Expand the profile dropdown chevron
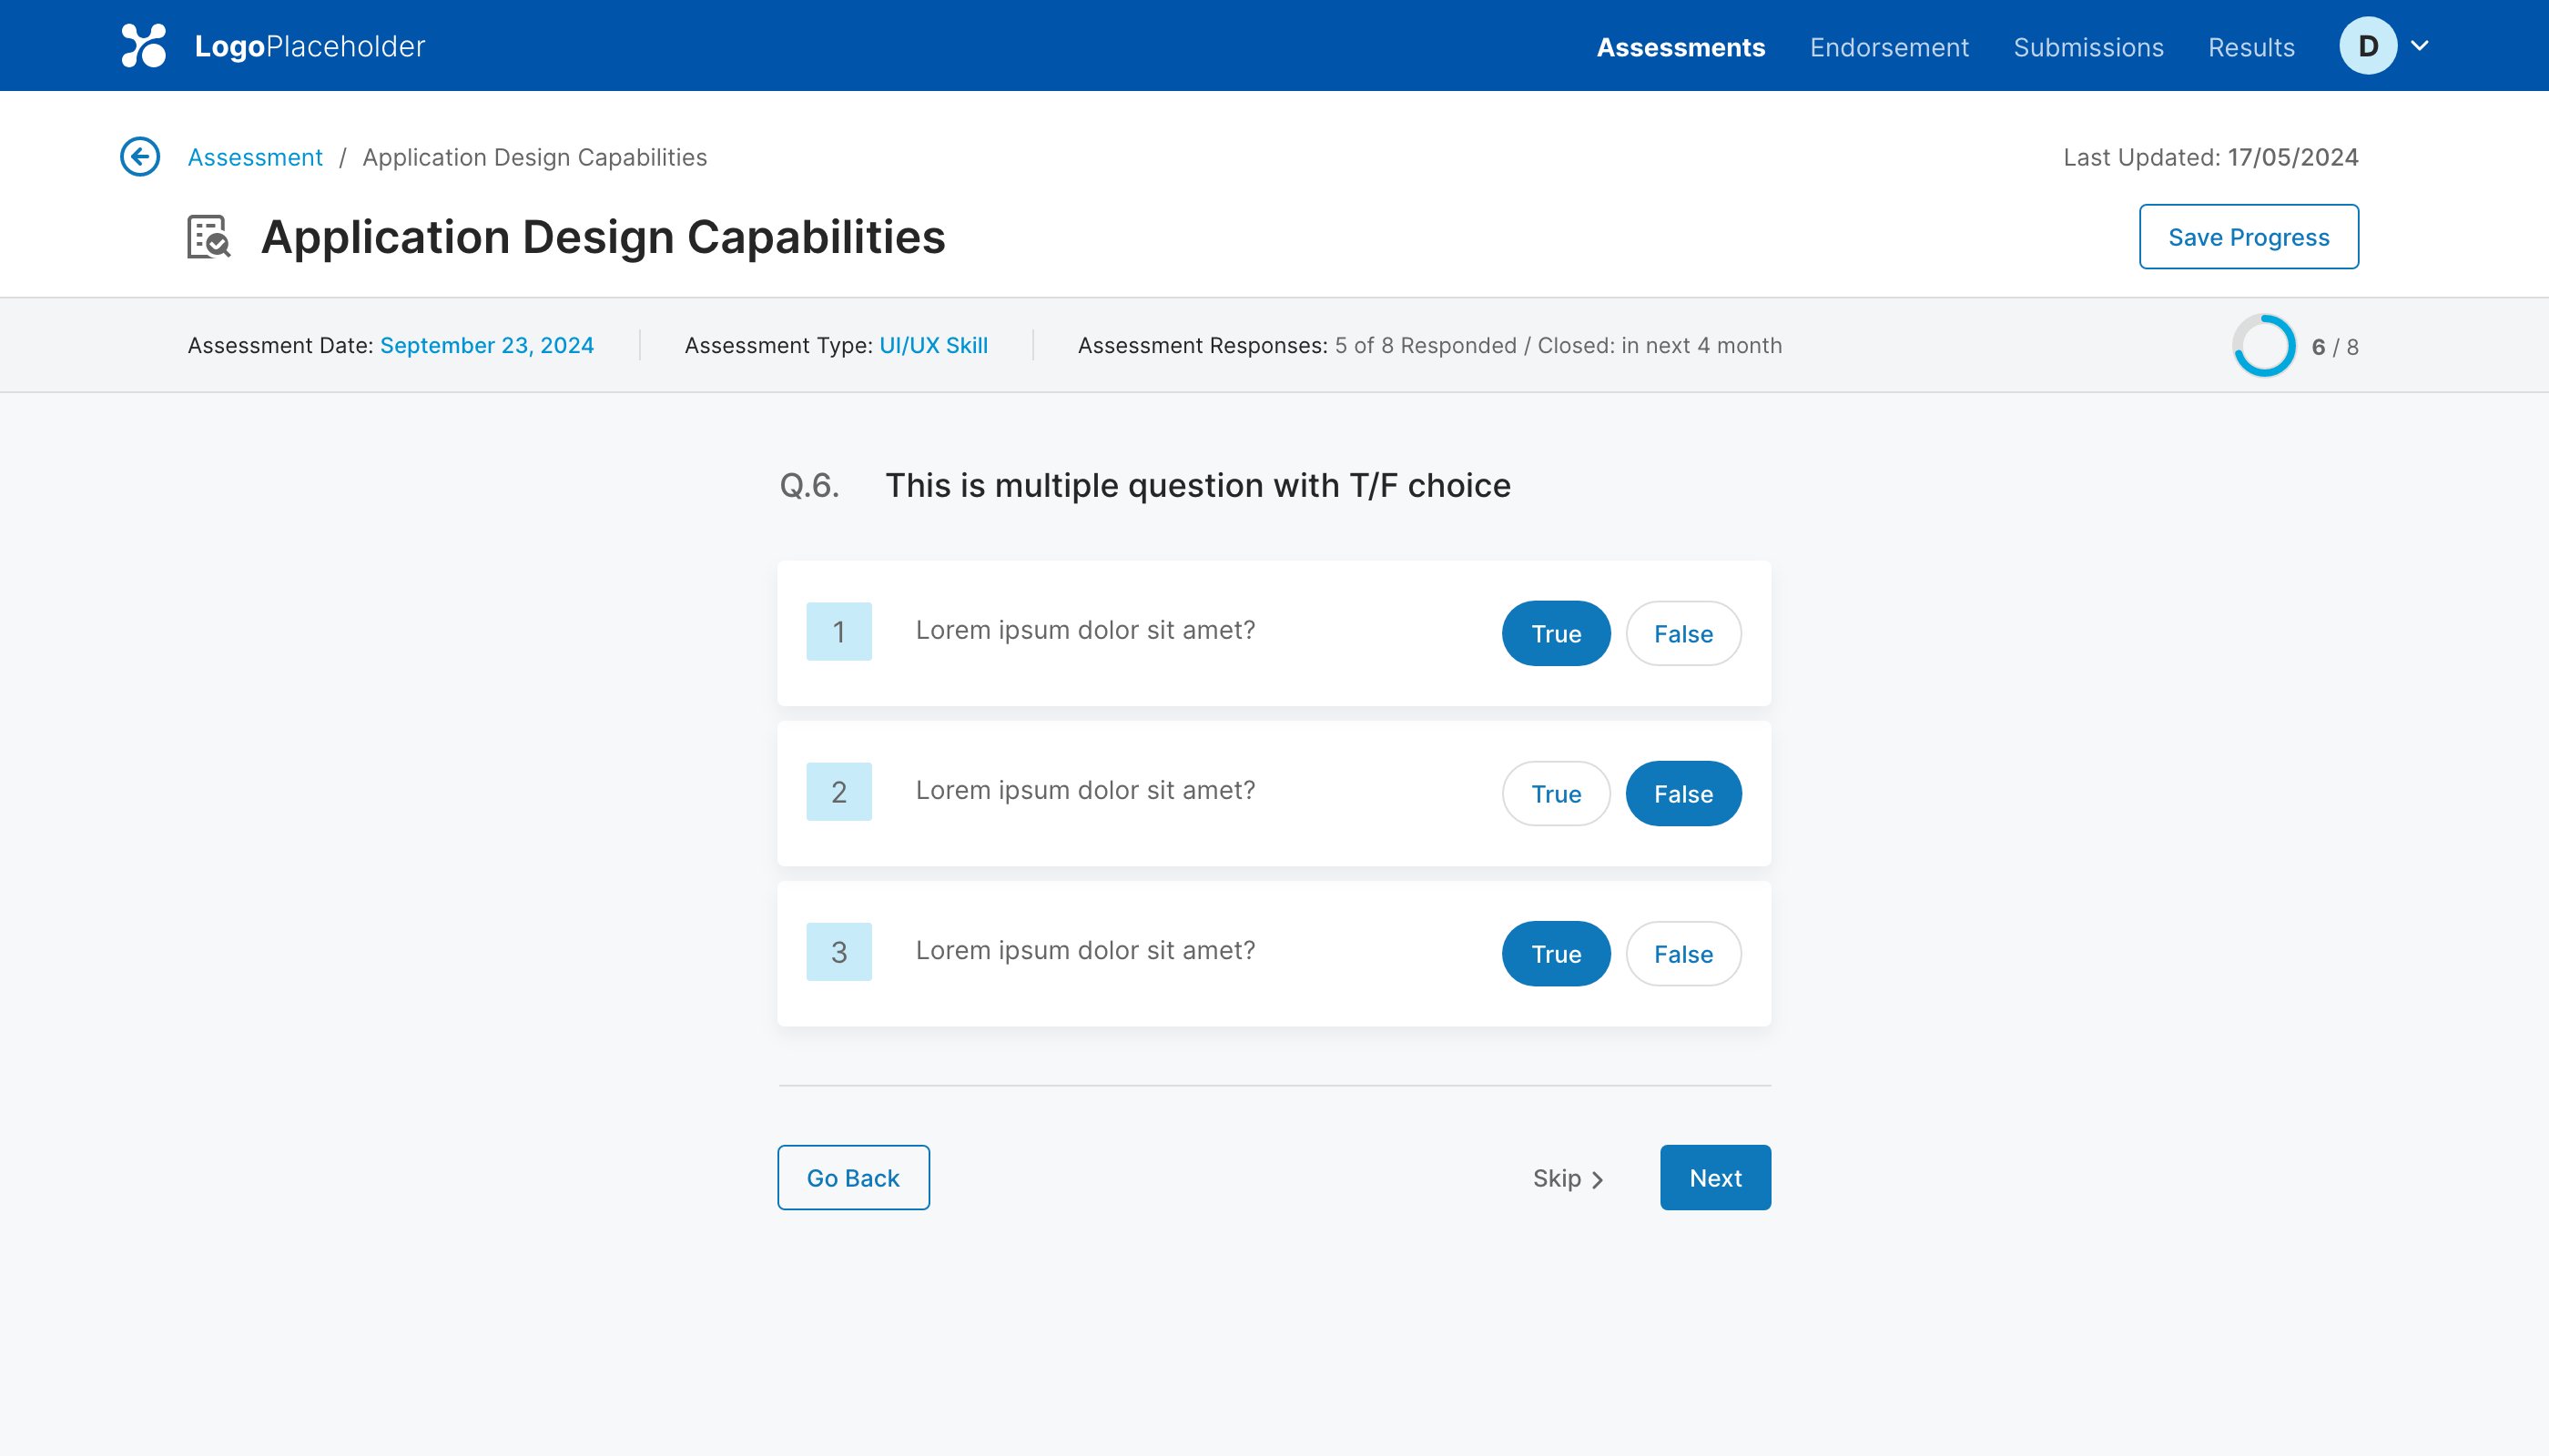 click(x=2420, y=46)
